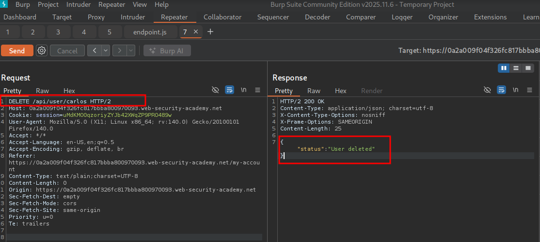Go forward to next request in history
The image size is (540, 242).
[x=120, y=50]
